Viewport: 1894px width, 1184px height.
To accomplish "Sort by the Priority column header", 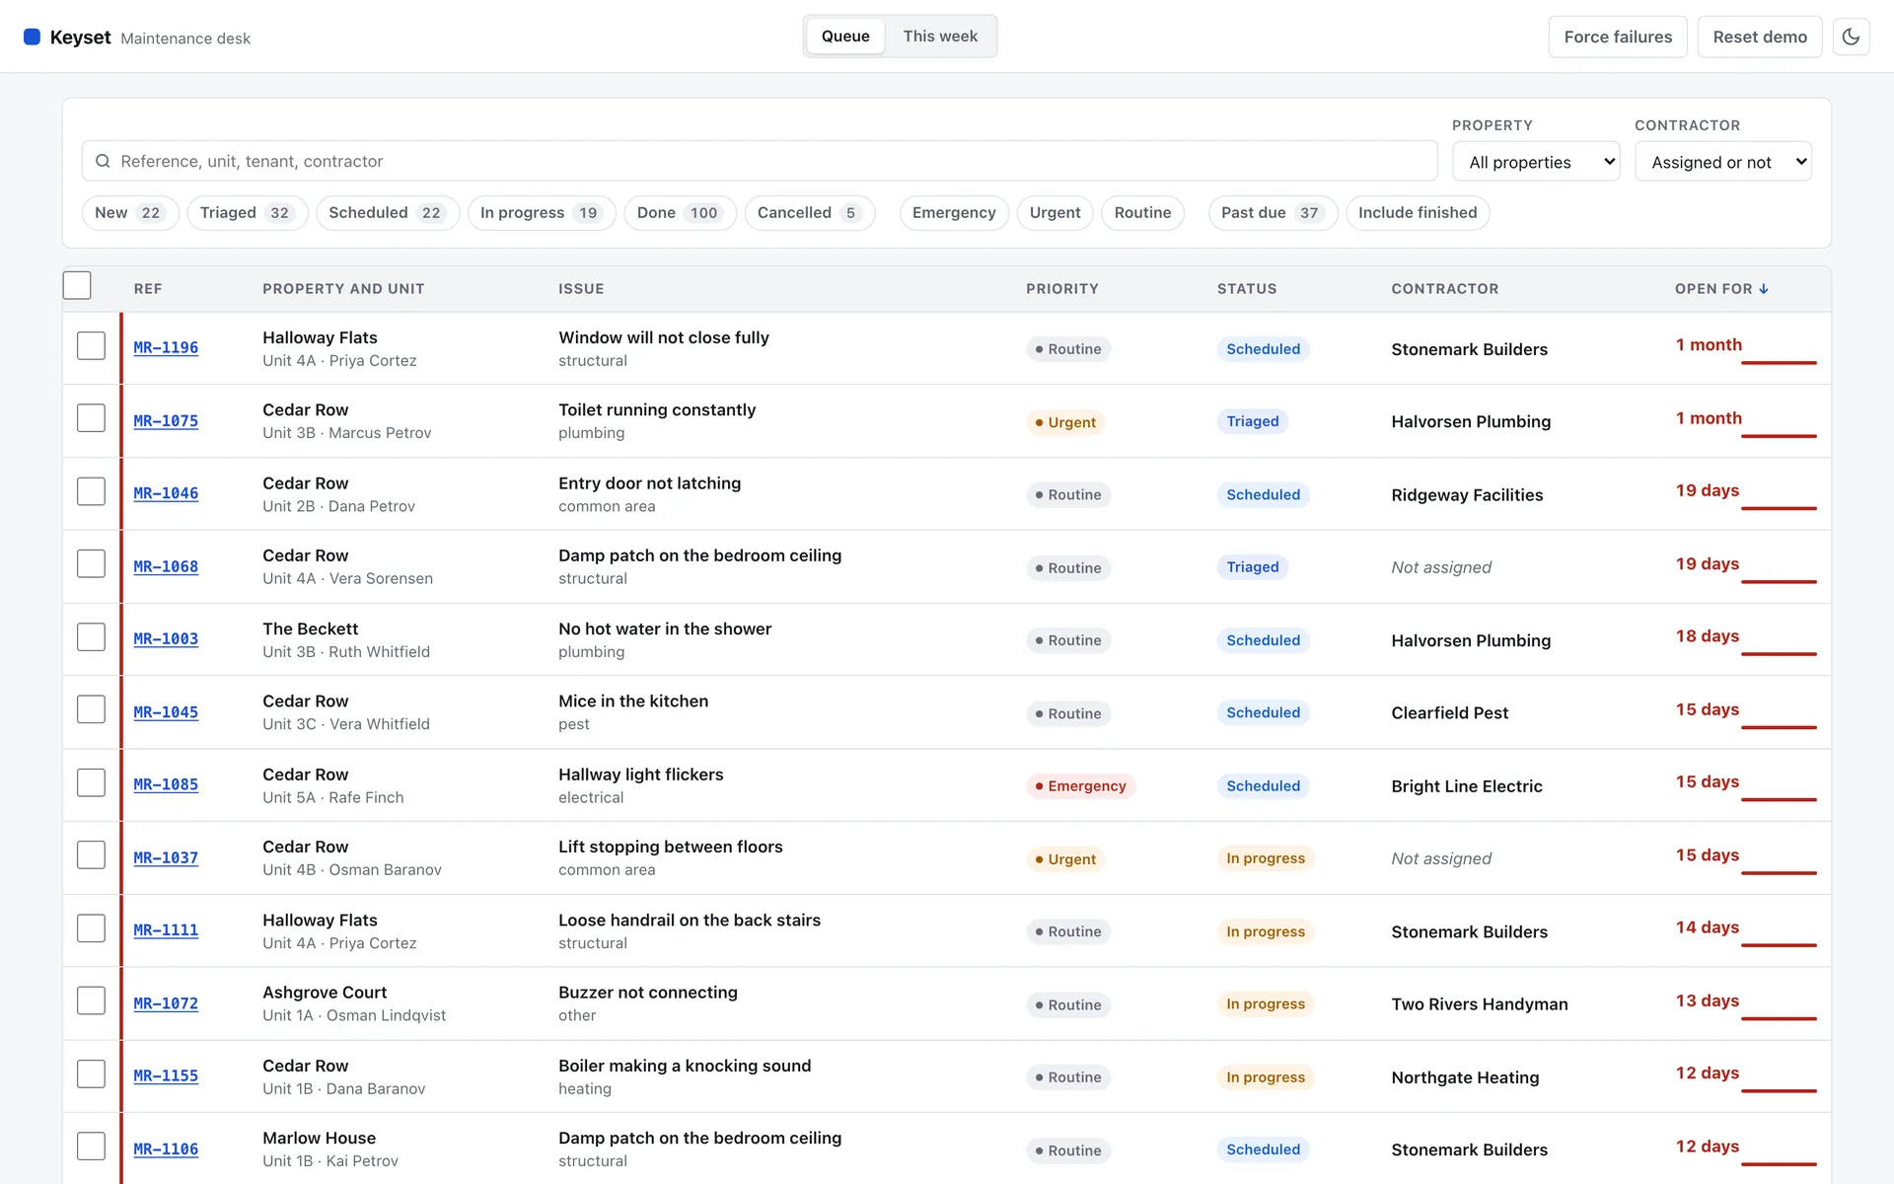I will point(1061,289).
